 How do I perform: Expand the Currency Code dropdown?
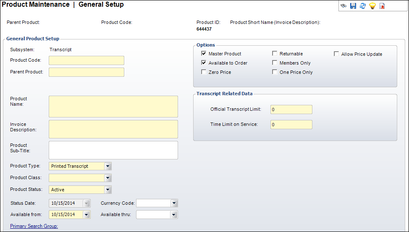(x=174, y=203)
